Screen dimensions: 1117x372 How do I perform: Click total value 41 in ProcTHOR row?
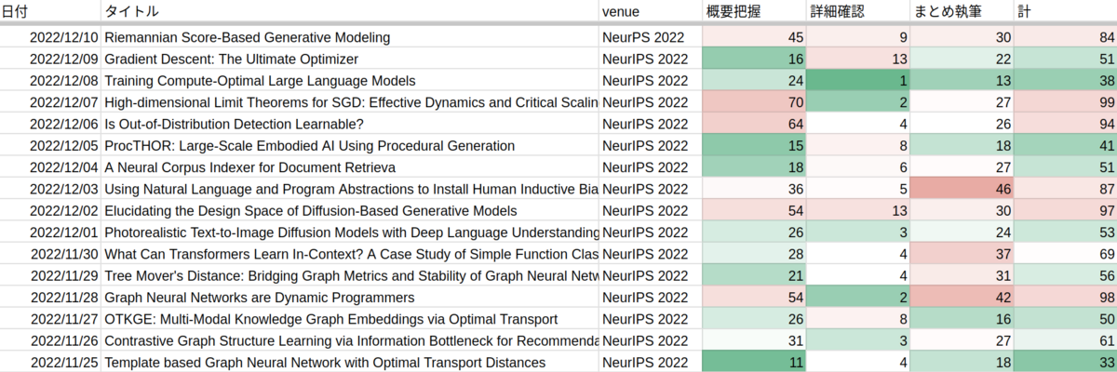[x=1065, y=146]
